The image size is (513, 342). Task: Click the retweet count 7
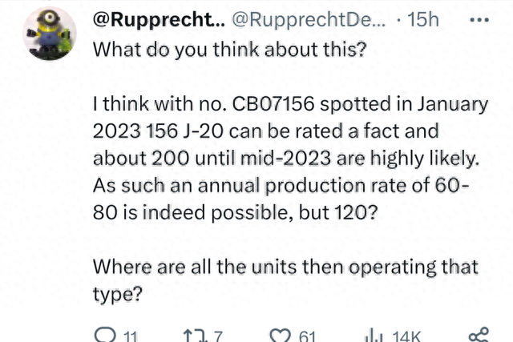click(x=219, y=336)
